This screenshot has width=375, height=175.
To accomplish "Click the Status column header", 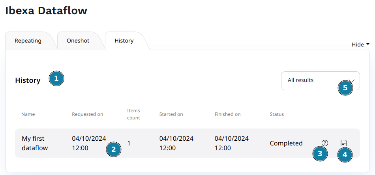I will (277, 114).
